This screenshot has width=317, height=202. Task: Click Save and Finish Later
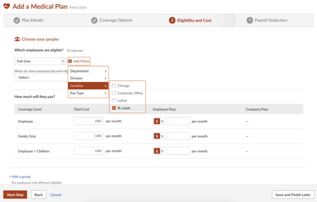(293, 195)
